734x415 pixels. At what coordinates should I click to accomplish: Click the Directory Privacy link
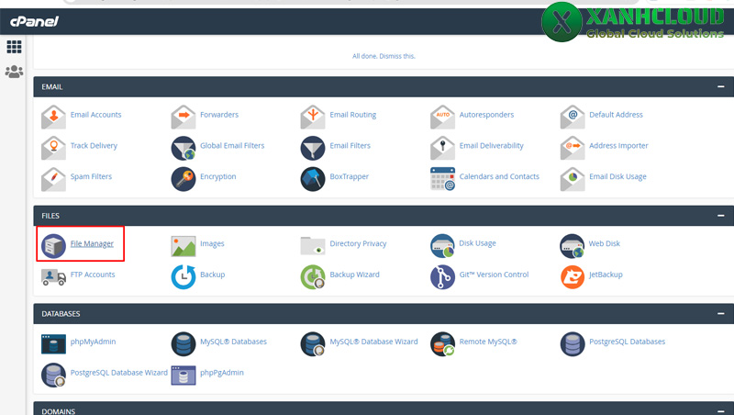(x=358, y=243)
